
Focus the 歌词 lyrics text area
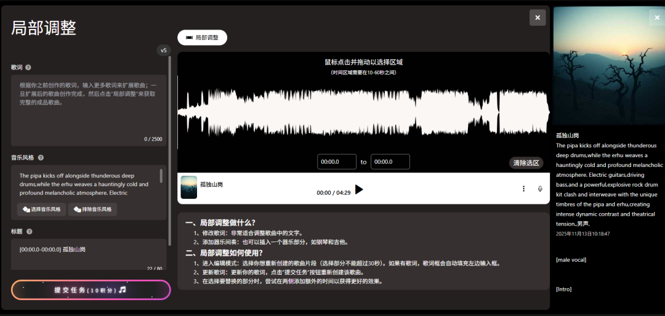(89, 111)
